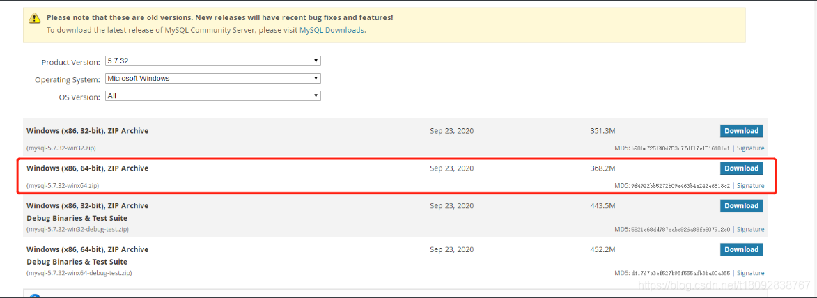Click the 351.3M file size
The width and height of the screenshot is (817, 298).
603,131
